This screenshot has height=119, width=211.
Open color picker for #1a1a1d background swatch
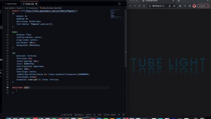coord(30,45)
